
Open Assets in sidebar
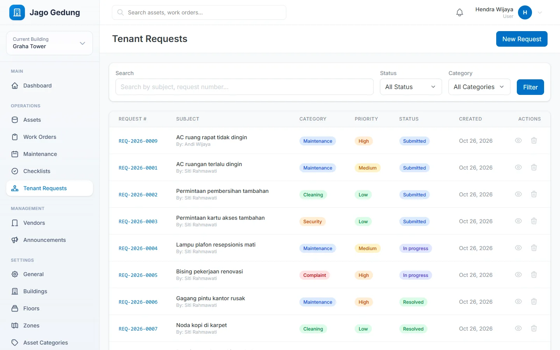49,120
